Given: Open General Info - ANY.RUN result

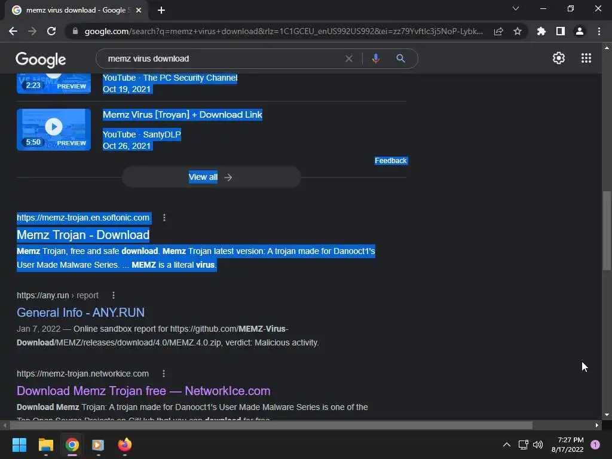Looking at the screenshot, I should tap(81, 313).
